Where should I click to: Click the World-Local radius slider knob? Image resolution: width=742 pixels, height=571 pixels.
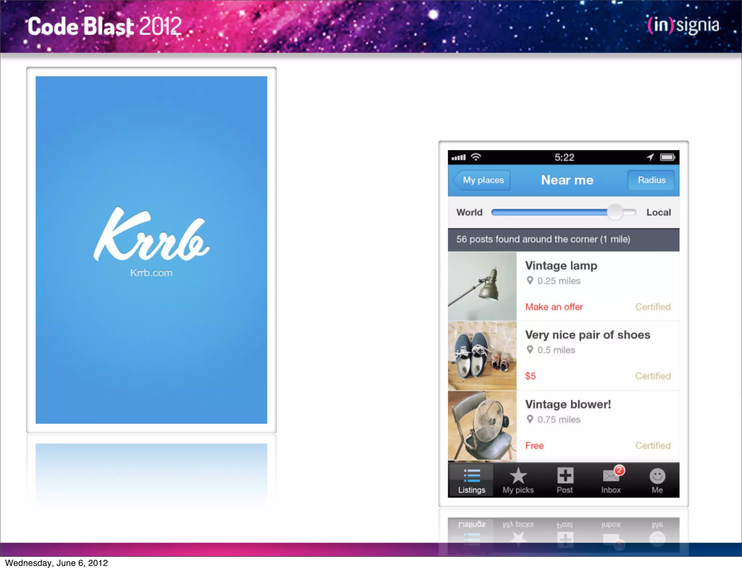[x=615, y=212]
